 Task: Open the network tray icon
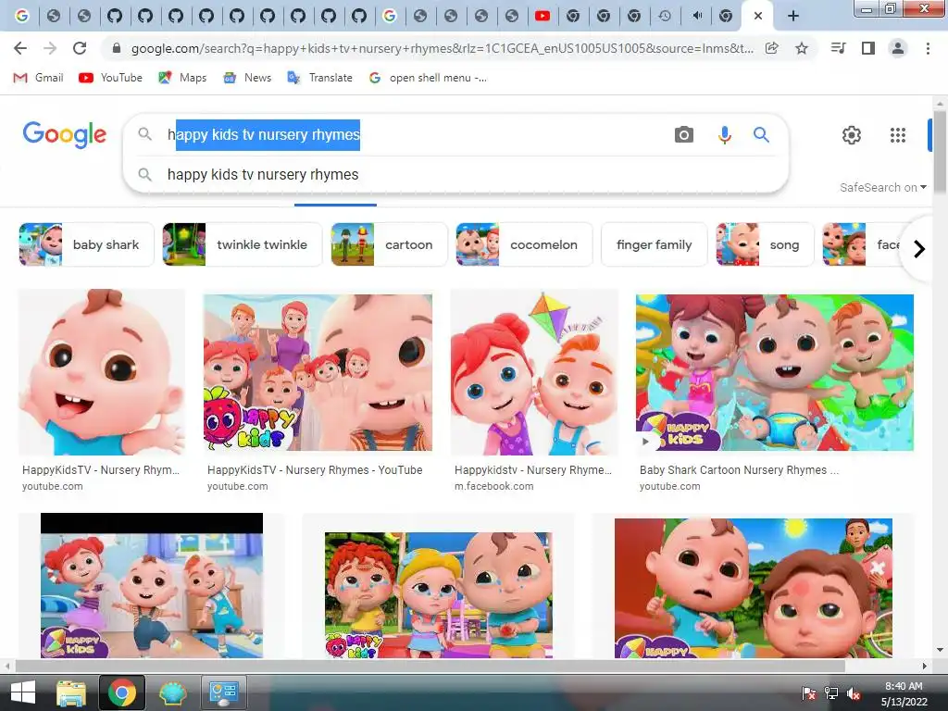coord(831,693)
